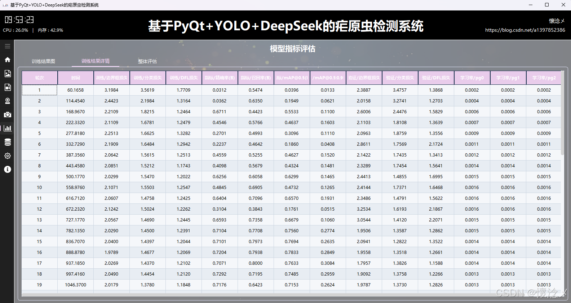Viewport: 571px width, 303px height.
Task: Click the 训练/分类损失 column header
Action: click(148, 78)
